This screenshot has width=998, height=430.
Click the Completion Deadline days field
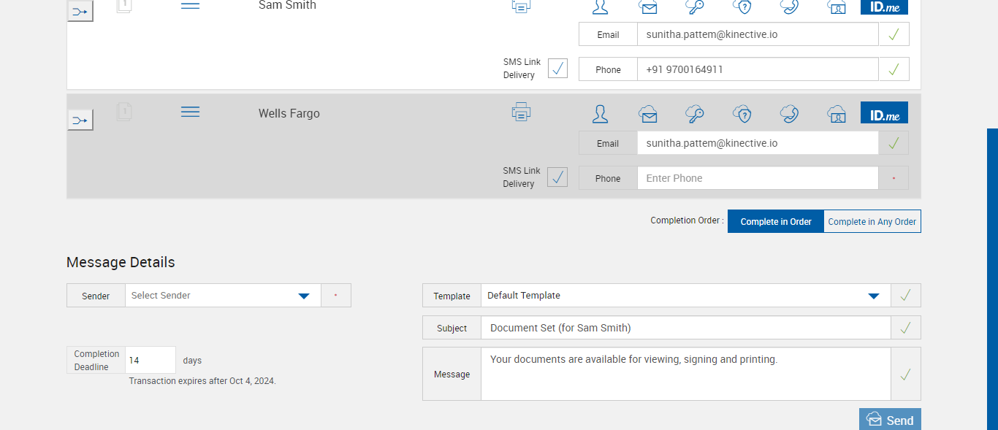click(x=151, y=360)
